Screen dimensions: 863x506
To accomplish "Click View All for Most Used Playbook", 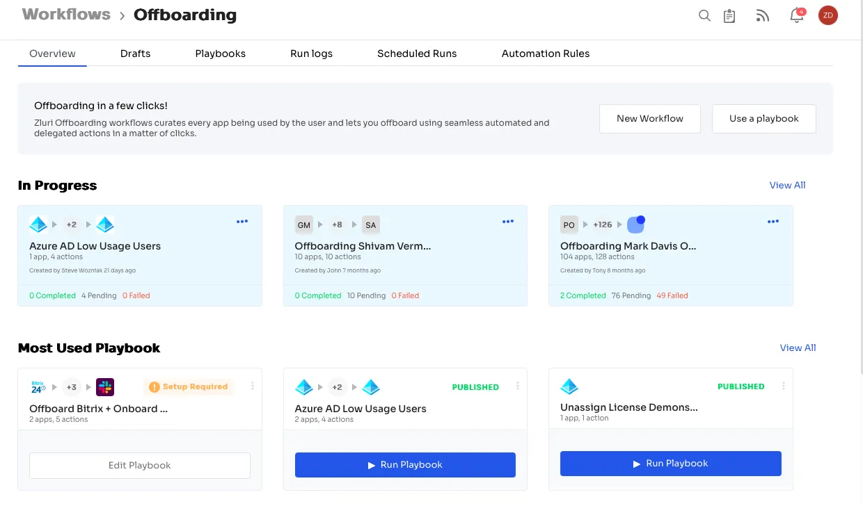I will 798,348.
